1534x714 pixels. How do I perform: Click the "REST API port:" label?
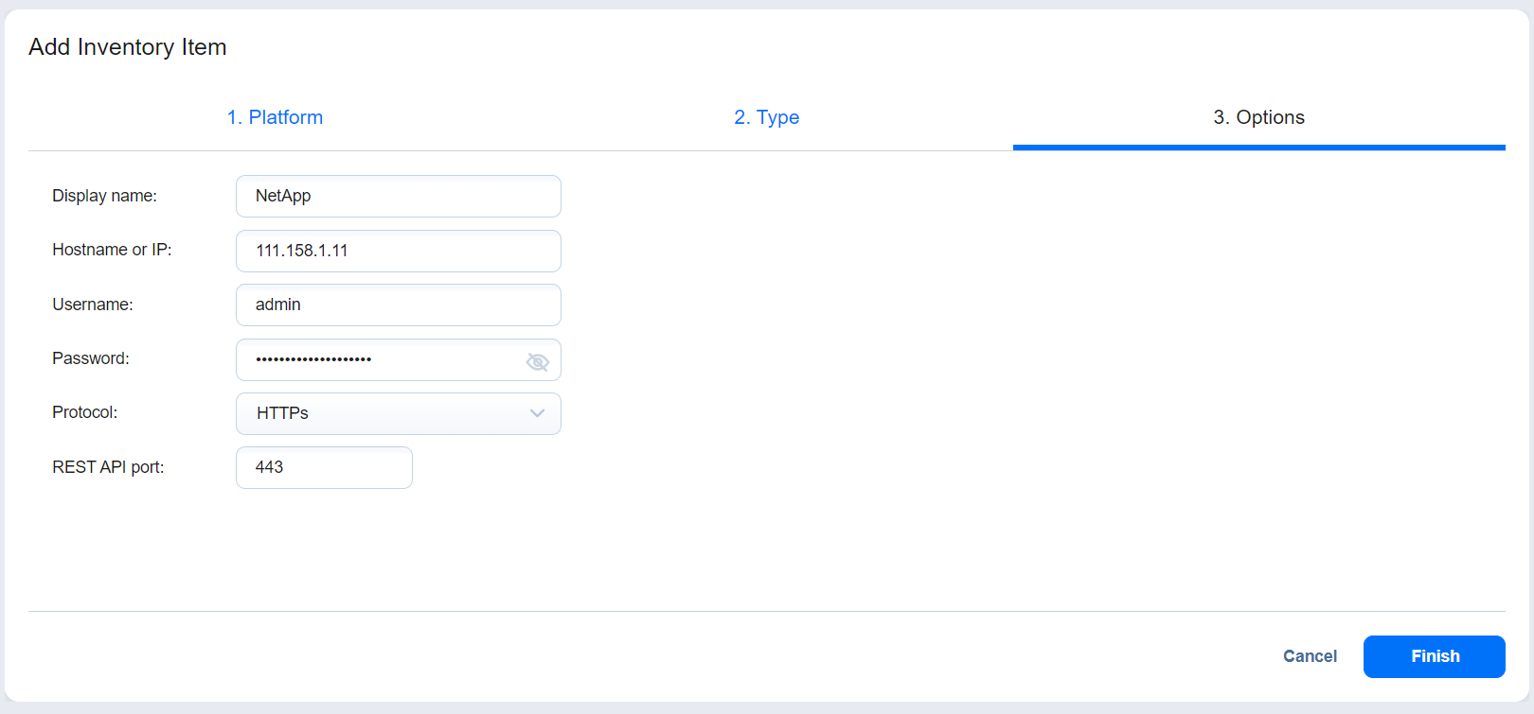point(108,467)
